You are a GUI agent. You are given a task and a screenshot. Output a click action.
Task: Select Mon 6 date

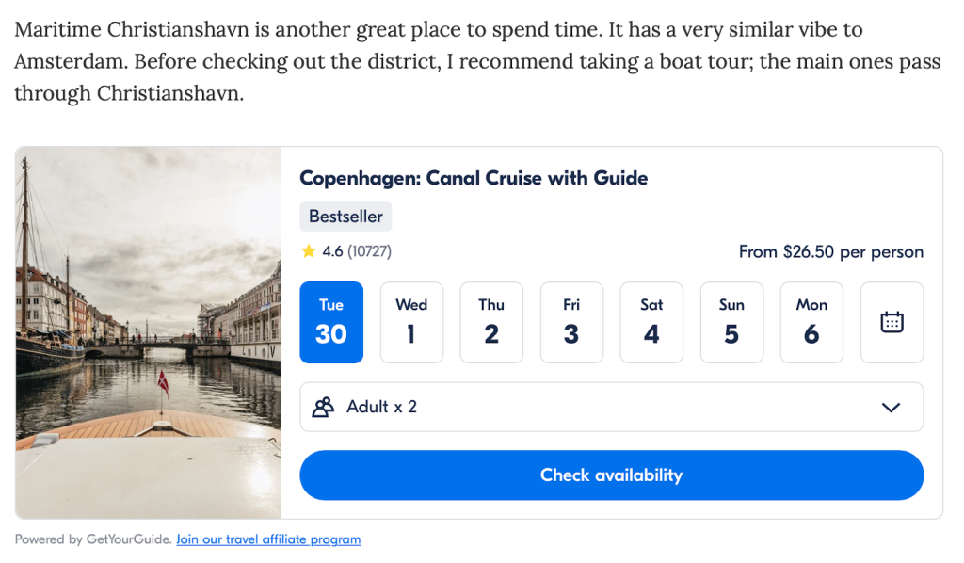(x=811, y=322)
